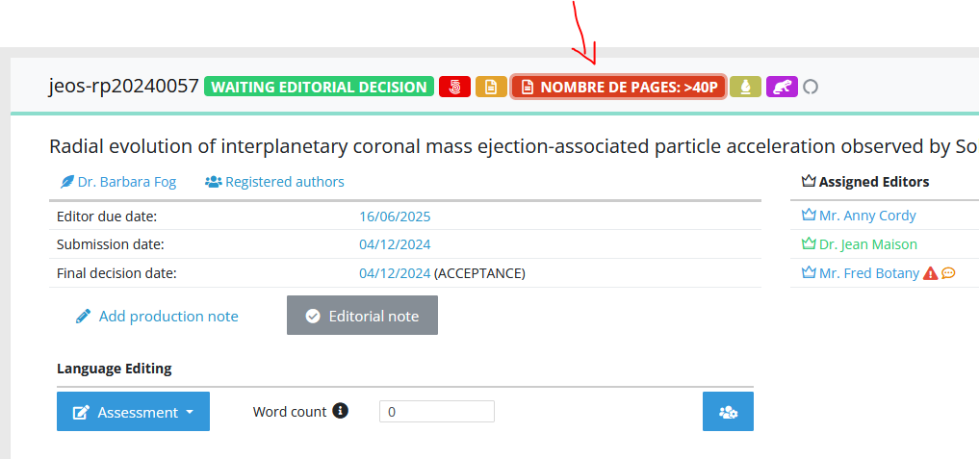Click the Waiting Editorial Decision status badge
This screenshot has height=459, width=979.
[319, 87]
